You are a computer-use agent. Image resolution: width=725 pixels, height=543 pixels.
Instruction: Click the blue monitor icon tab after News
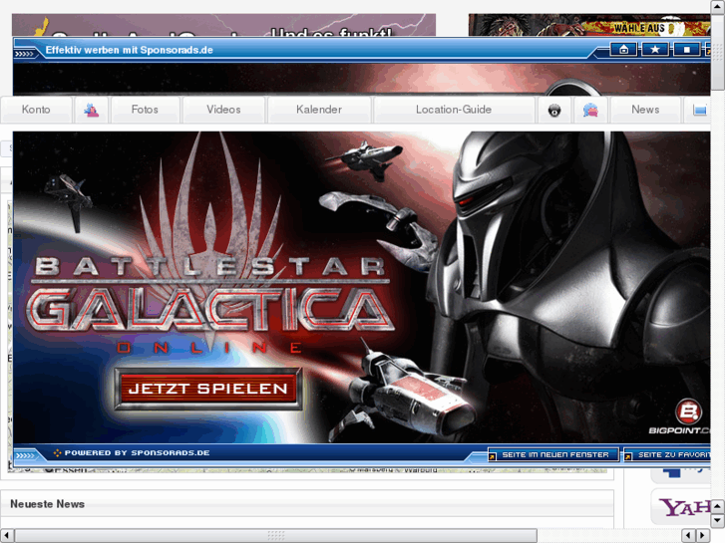698,110
